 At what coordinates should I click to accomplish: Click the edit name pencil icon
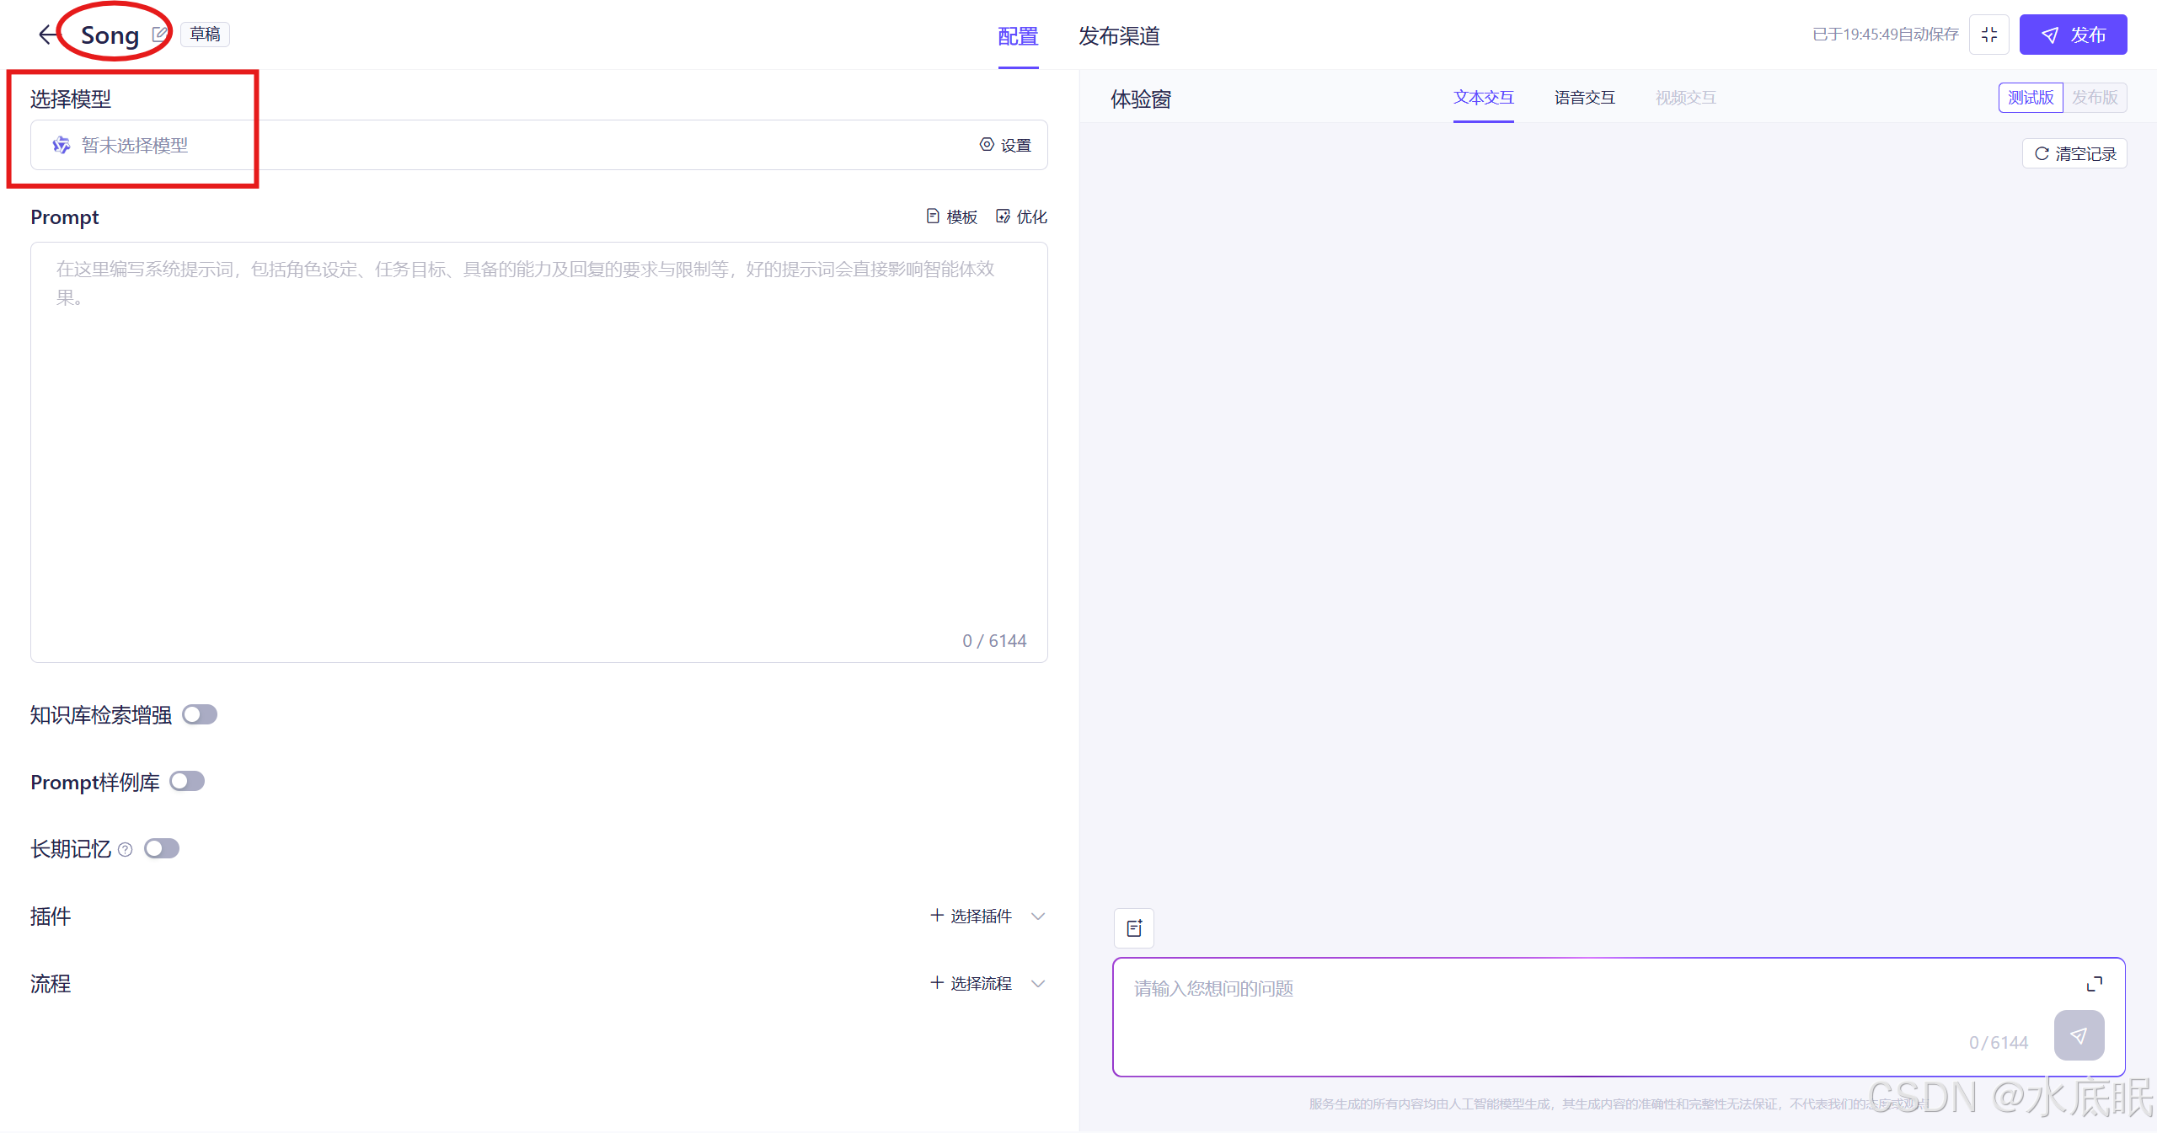pyautogui.click(x=159, y=35)
